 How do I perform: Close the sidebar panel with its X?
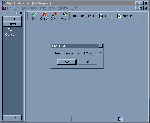pos(21,13)
